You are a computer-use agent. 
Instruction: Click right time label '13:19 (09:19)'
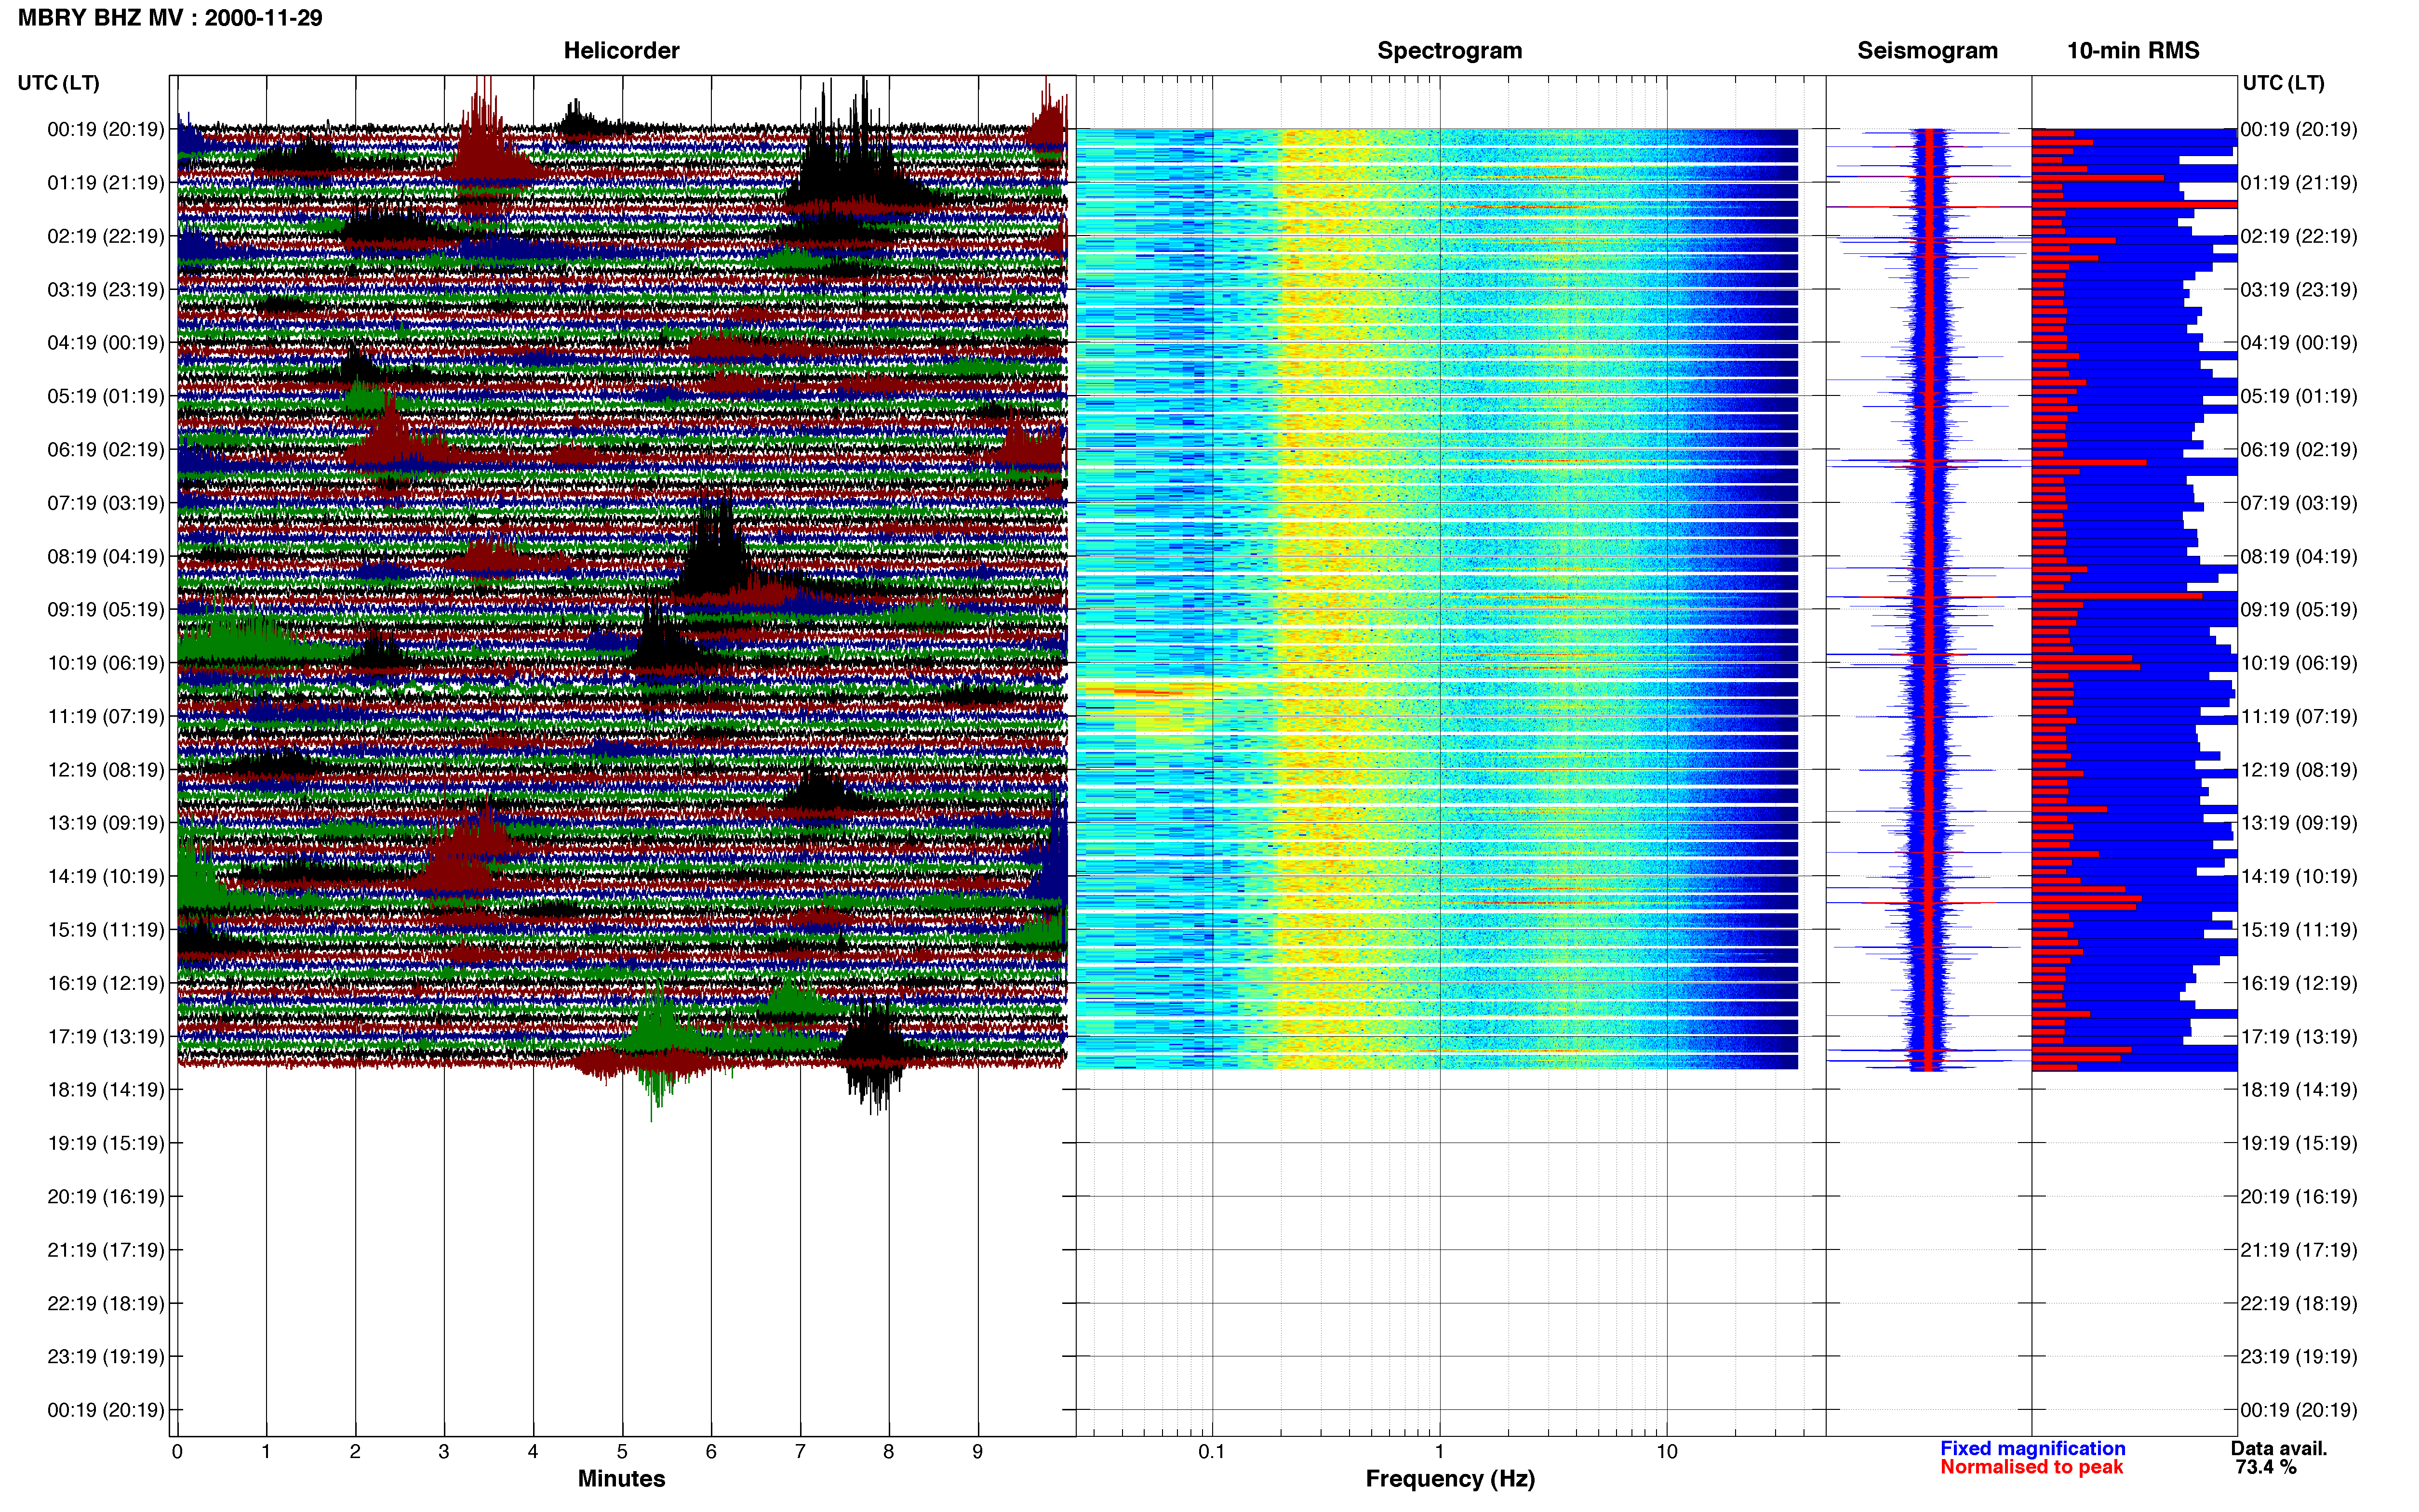[2299, 823]
